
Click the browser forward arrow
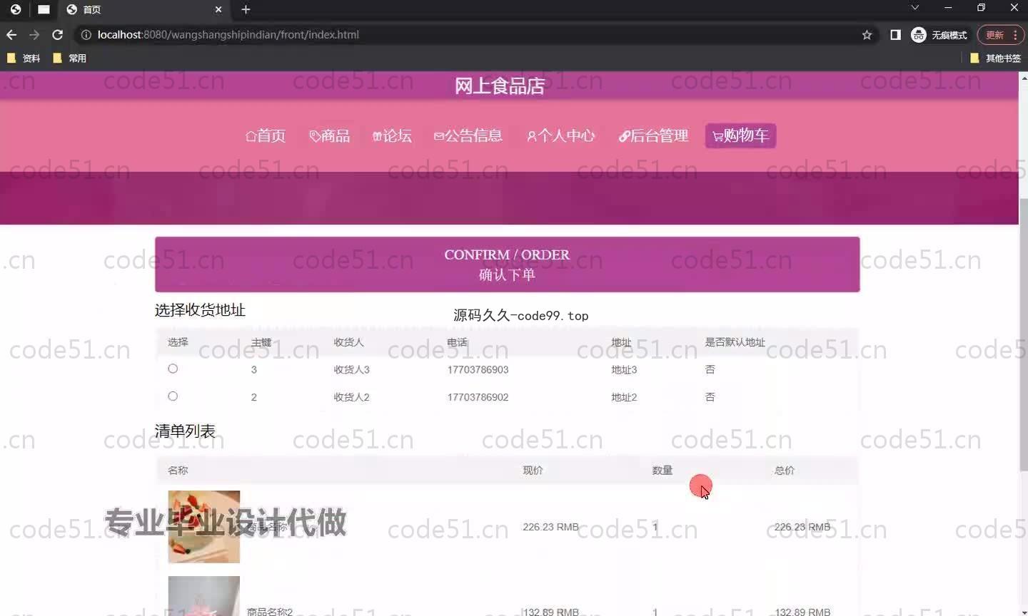(34, 34)
